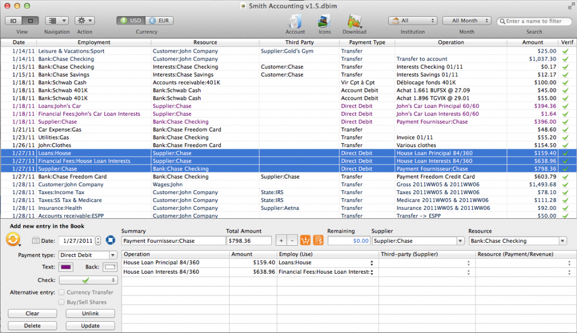Click the blue Chase bank logo icon
This screenshot has height=333, width=577.
pos(110,241)
